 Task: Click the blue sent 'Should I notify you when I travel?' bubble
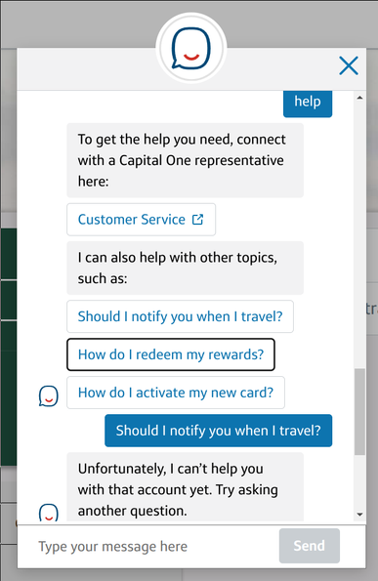pyautogui.click(x=218, y=431)
